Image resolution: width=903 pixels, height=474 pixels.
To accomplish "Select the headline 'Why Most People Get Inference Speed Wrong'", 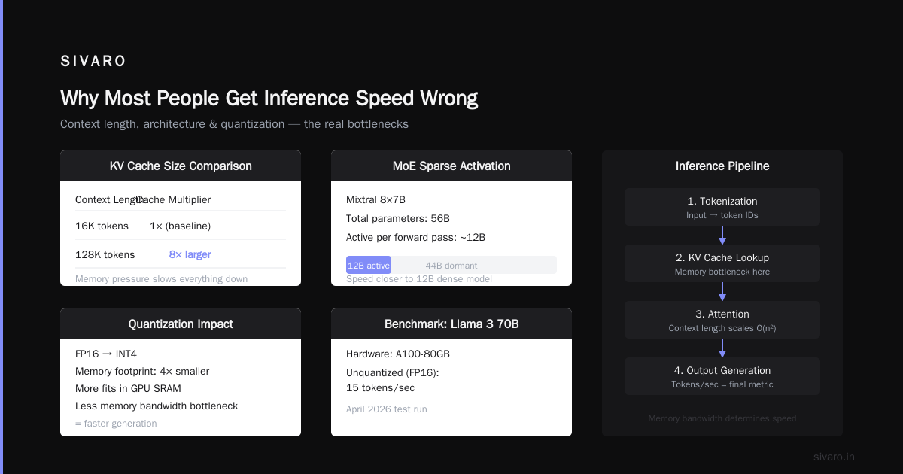I will tap(269, 99).
